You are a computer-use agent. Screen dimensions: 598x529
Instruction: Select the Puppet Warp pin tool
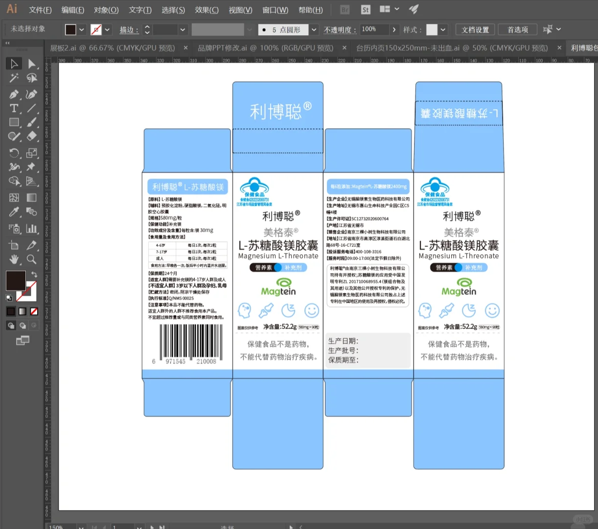32,167
